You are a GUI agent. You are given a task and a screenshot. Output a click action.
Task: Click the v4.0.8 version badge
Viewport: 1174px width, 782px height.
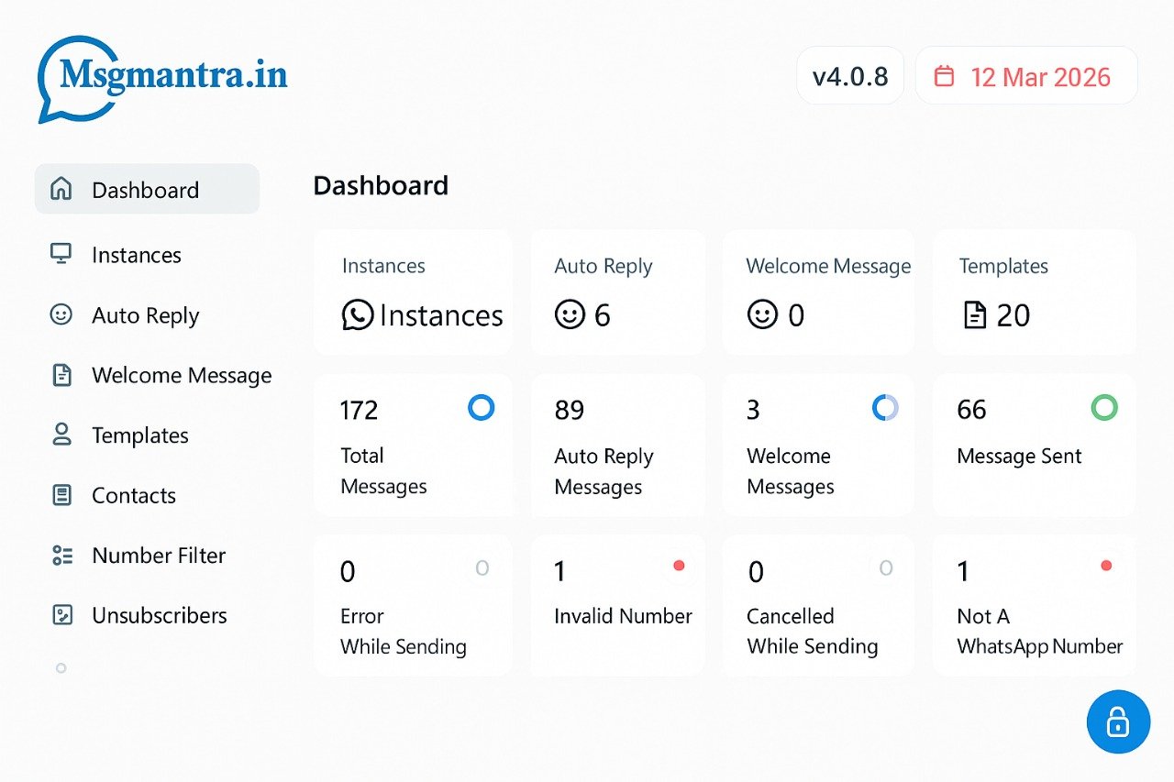tap(850, 76)
